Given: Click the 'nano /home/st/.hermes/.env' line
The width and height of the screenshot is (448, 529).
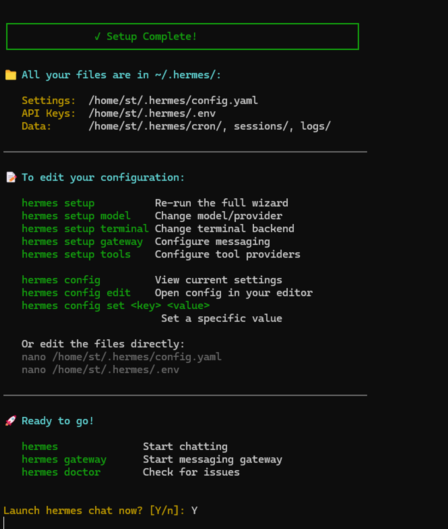Looking at the screenshot, I should tap(100, 370).
